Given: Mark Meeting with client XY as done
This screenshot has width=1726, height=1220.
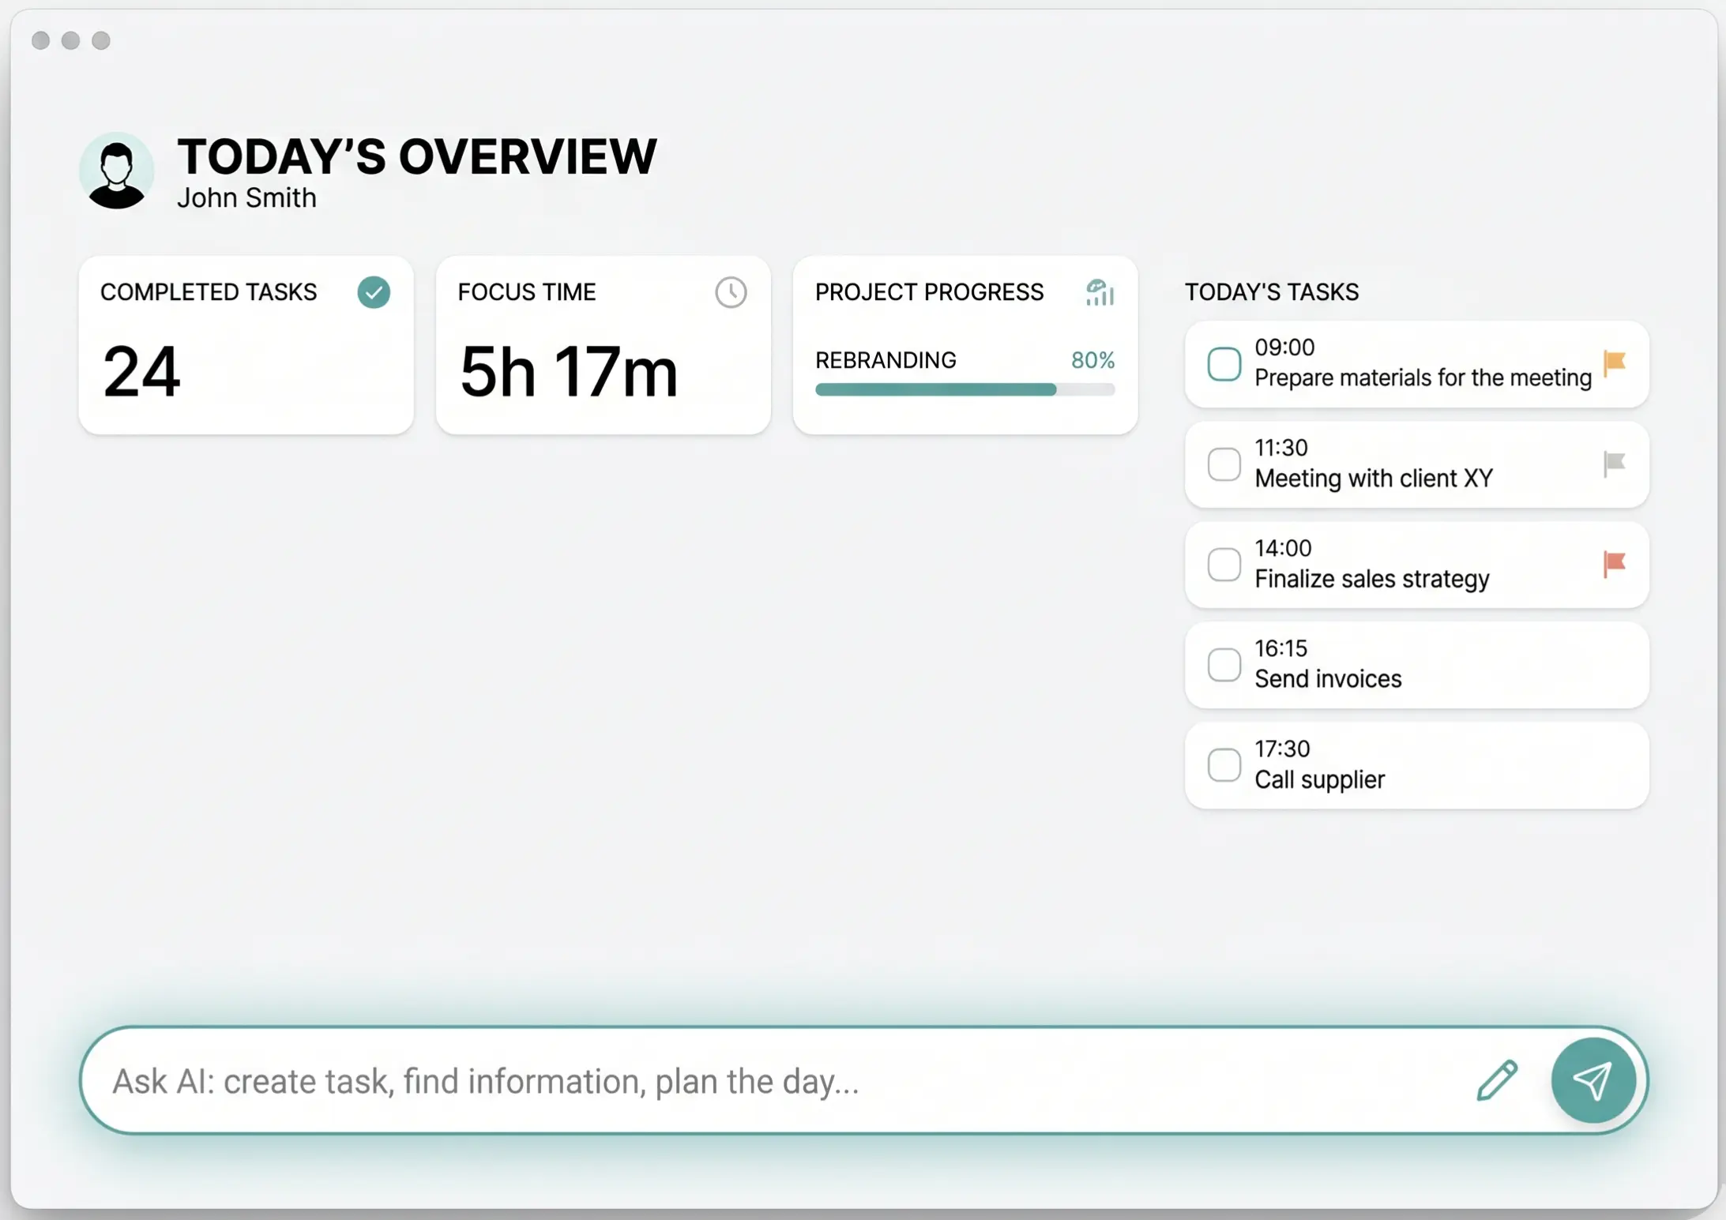Looking at the screenshot, I should [1224, 464].
